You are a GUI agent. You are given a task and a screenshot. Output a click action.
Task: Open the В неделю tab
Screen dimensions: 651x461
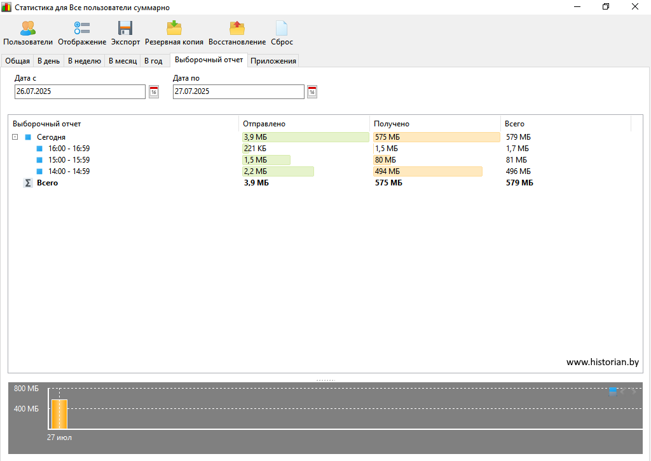84,61
